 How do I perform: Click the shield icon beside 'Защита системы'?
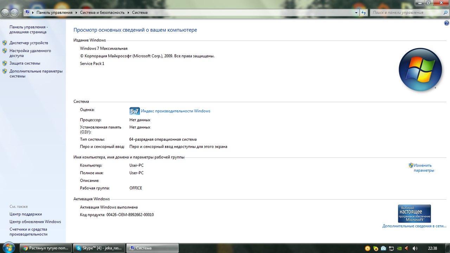point(5,63)
